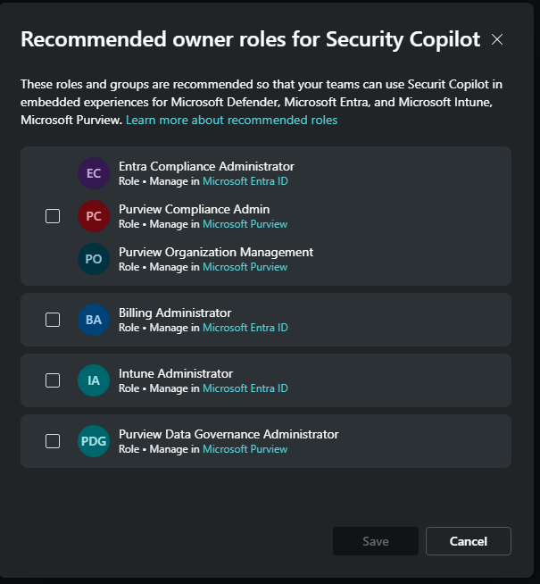Image resolution: width=540 pixels, height=584 pixels.
Task: Open Microsoft Entra ID link for Entra Compliance Administrator
Action: pos(245,181)
